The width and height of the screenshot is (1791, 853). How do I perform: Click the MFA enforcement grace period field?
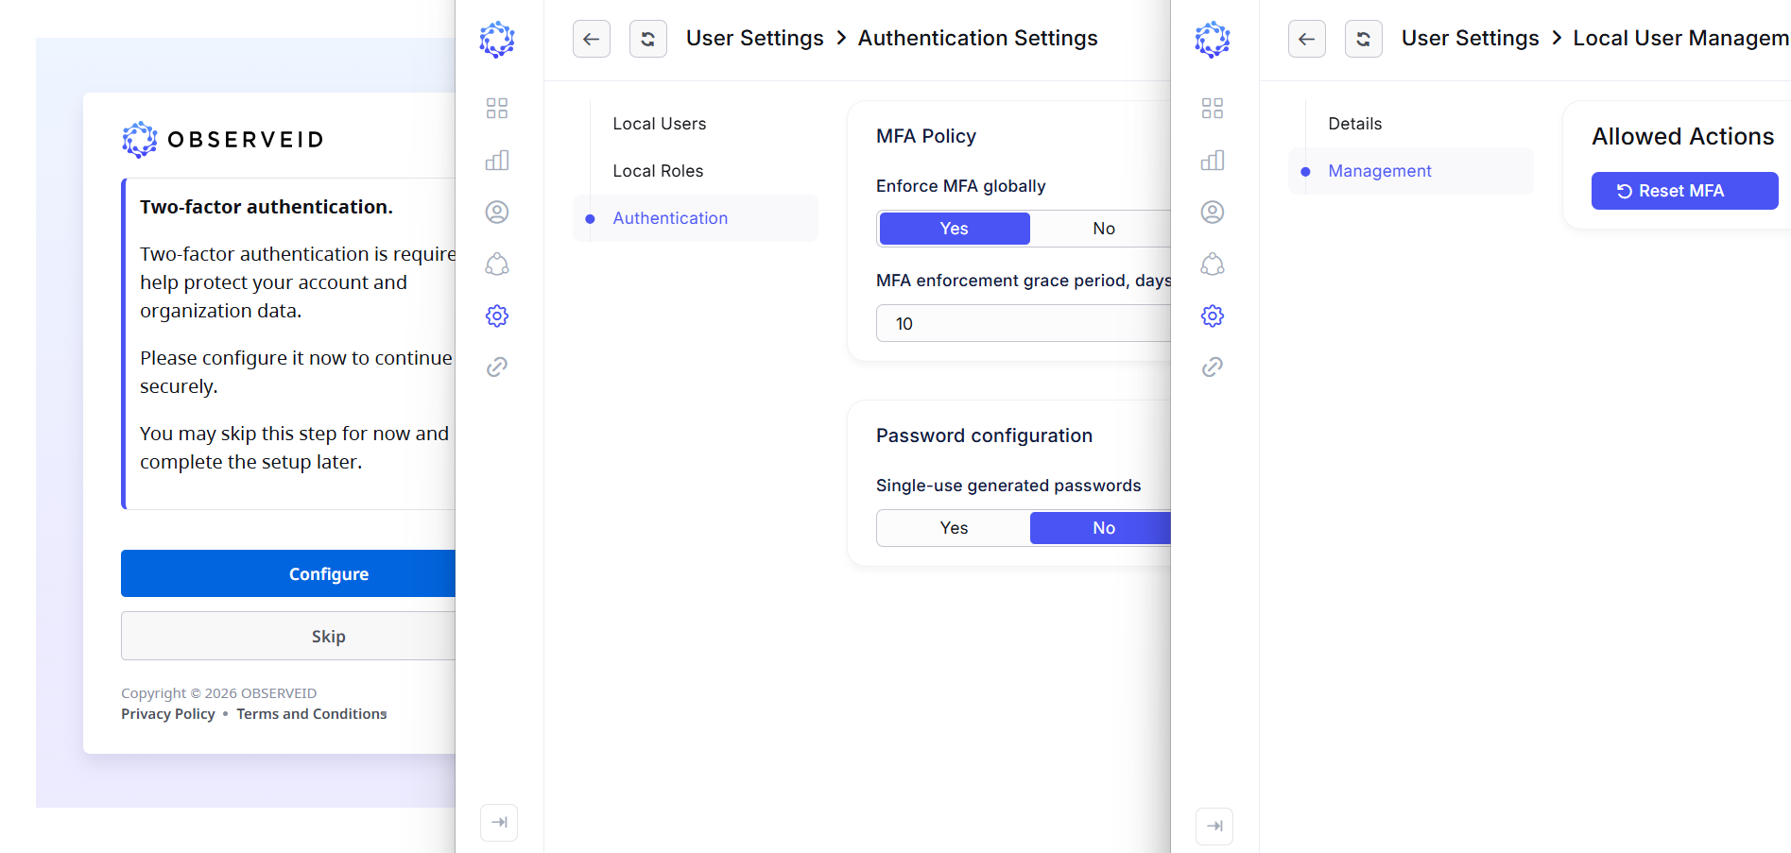1024,323
